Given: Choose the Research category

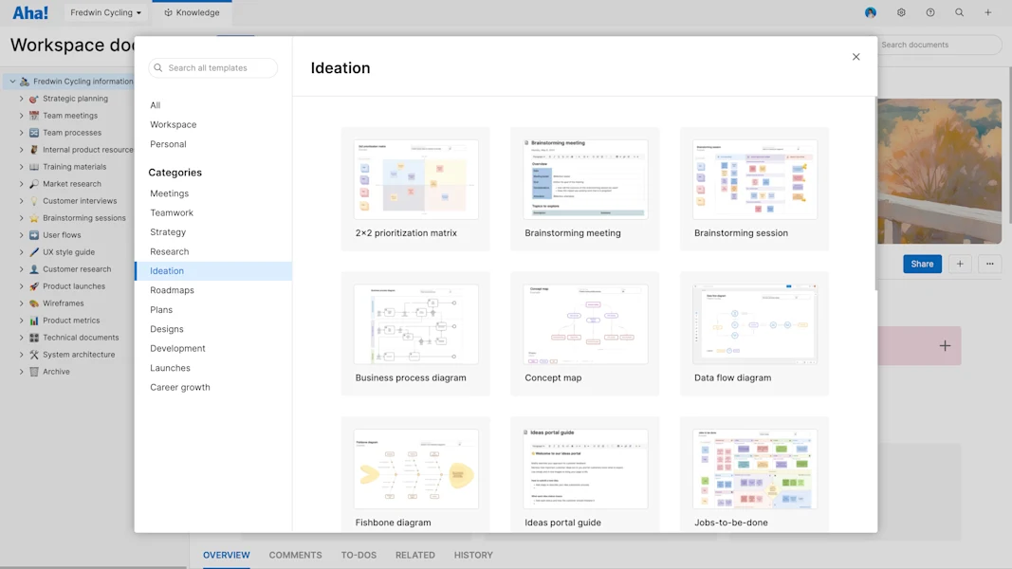Looking at the screenshot, I should 169,251.
